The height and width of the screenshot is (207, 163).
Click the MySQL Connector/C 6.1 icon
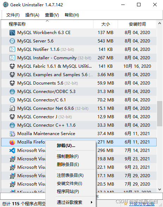point(12,100)
